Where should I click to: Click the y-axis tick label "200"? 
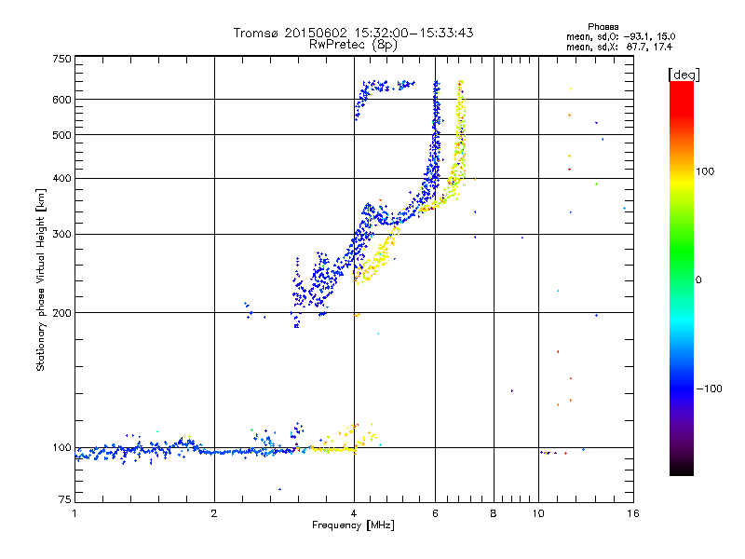click(x=62, y=313)
